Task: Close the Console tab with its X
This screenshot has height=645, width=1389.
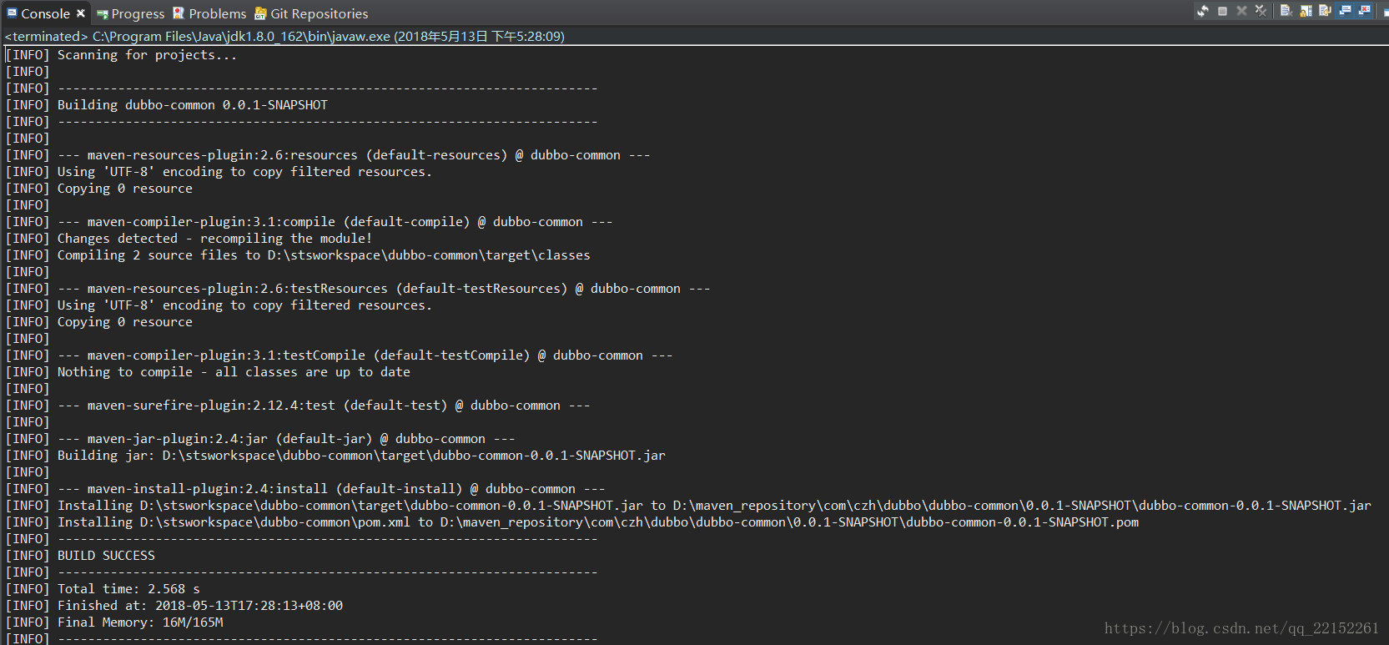Action: click(x=81, y=13)
